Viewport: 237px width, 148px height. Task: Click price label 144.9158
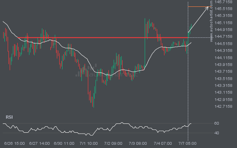click(223, 30)
